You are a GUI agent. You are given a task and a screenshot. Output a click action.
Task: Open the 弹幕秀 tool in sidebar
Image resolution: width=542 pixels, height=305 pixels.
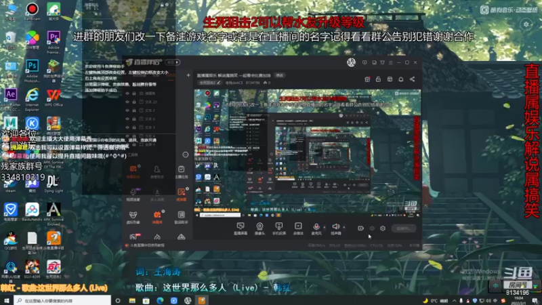click(x=157, y=217)
